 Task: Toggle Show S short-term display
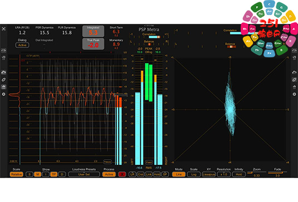pyautogui.click(x=30, y=174)
